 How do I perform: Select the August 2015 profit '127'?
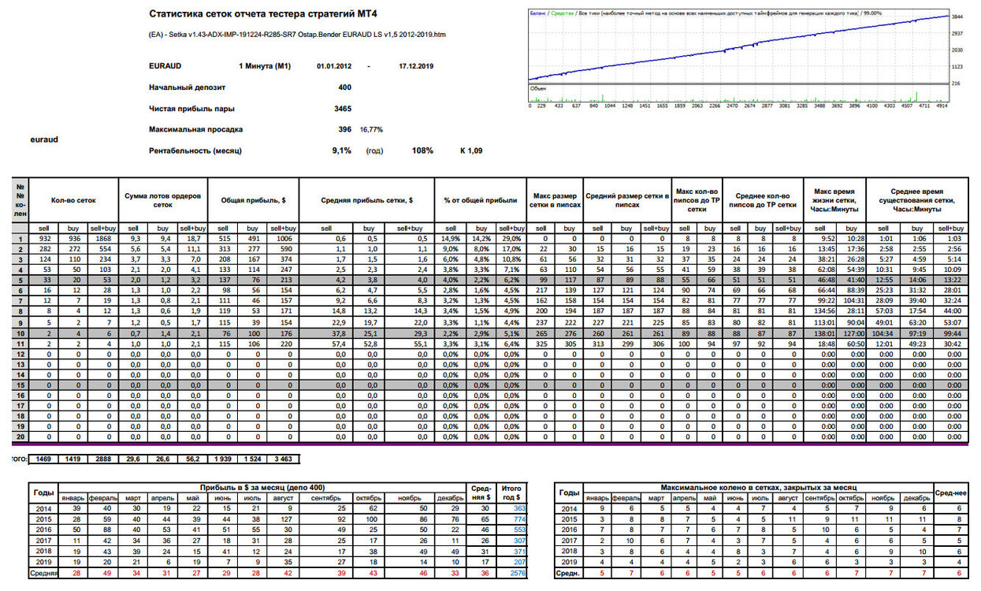[286, 519]
